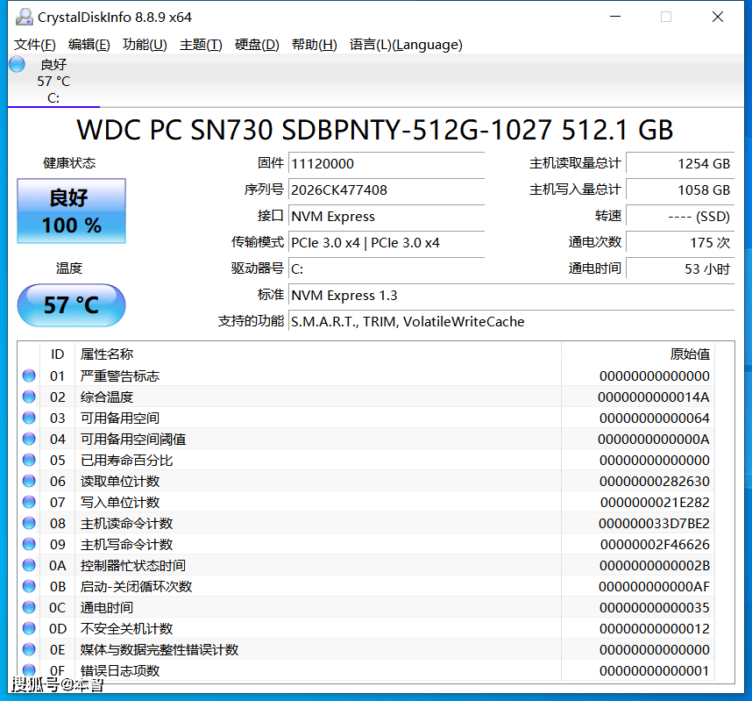Viewport: 752px width, 701px height.
Task: Click the 57 °C temperature button
Action: click(71, 304)
